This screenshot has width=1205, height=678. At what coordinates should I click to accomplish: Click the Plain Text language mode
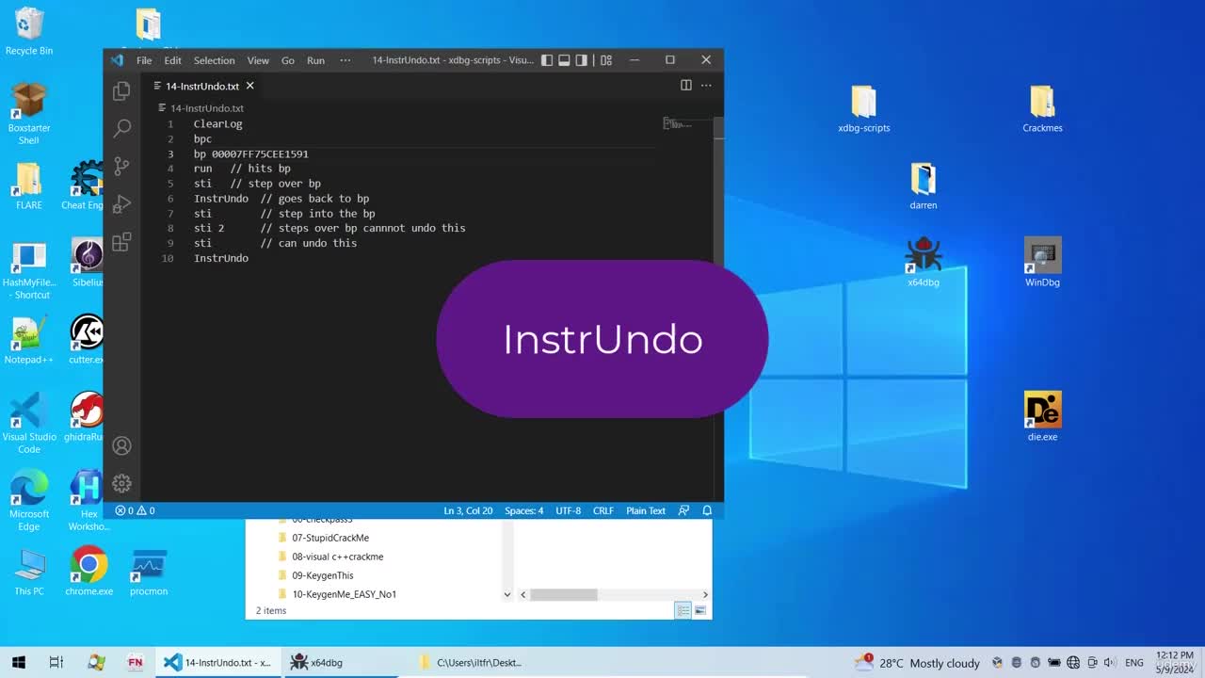[x=646, y=510]
